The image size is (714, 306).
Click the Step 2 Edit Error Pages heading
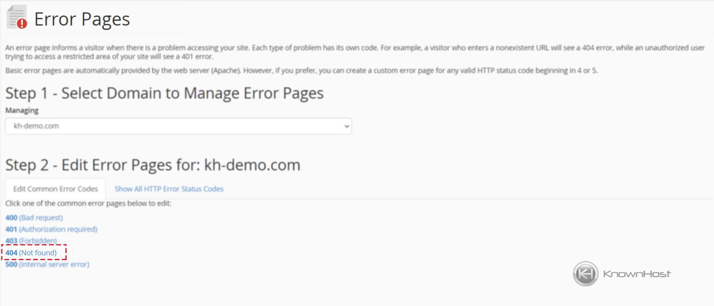coord(152,165)
